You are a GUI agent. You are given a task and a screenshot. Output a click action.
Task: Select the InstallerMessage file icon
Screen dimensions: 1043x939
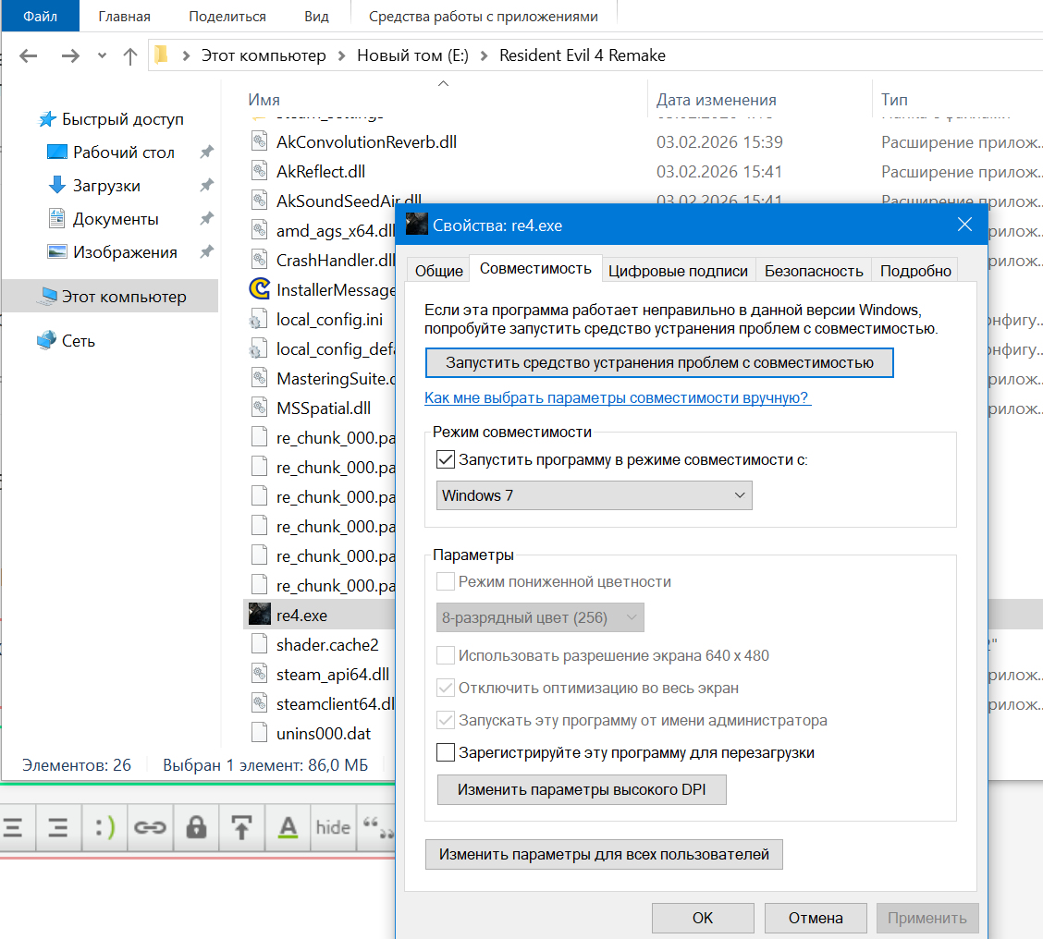(x=260, y=290)
